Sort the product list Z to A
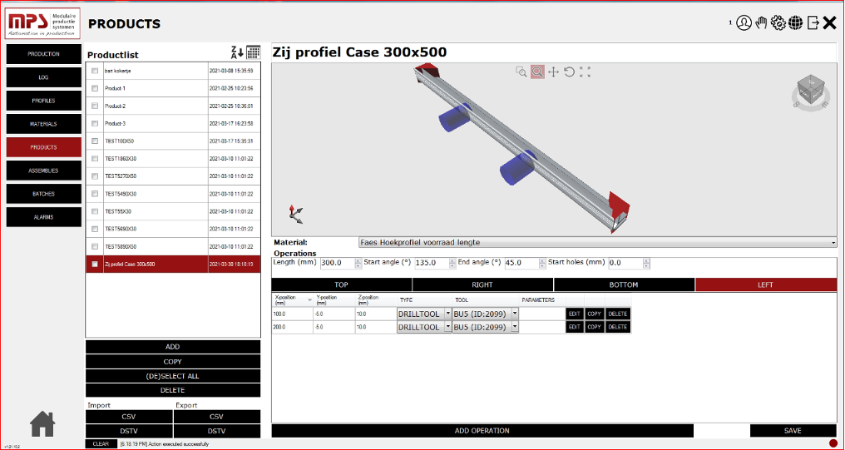Screen dimensions: 845x450 (236, 52)
